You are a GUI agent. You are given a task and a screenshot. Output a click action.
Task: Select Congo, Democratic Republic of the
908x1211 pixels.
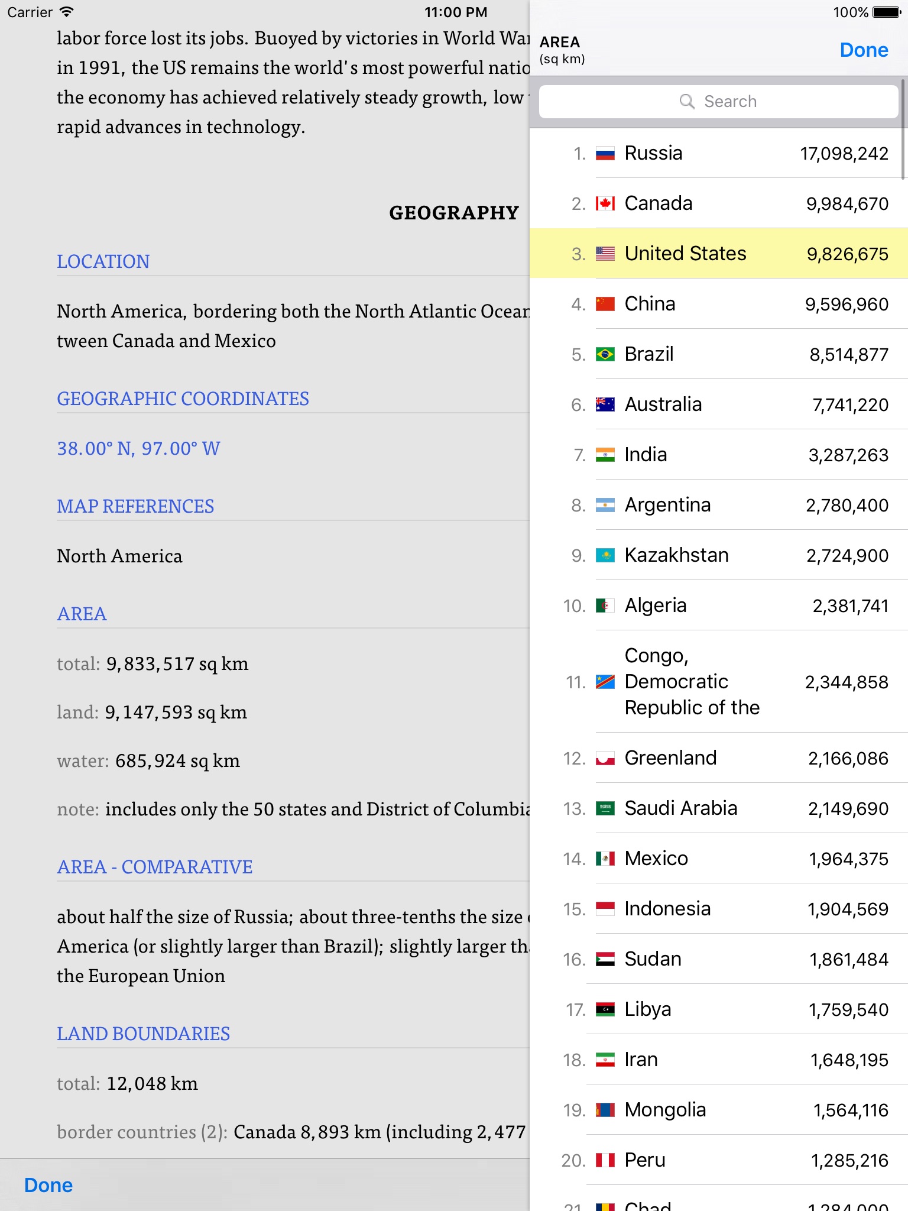point(718,682)
